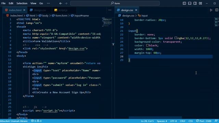Screen dimensions: 219x123
Task: Open more actions for left editor group
Action: [110, 10]
